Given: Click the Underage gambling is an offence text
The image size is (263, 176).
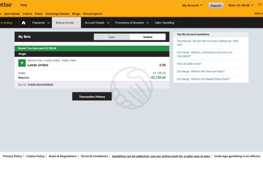Looking at the screenshot, I should (x=237, y=156).
